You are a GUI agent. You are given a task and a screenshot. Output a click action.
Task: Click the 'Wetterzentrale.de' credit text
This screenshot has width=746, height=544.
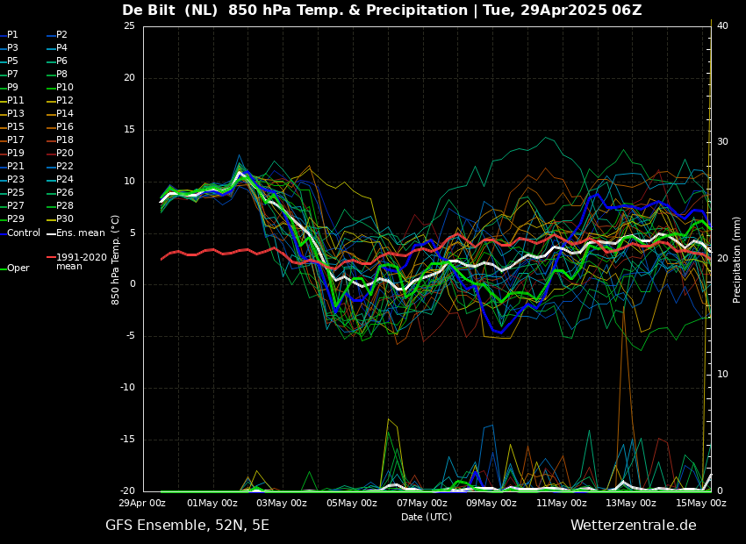click(x=634, y=526)
